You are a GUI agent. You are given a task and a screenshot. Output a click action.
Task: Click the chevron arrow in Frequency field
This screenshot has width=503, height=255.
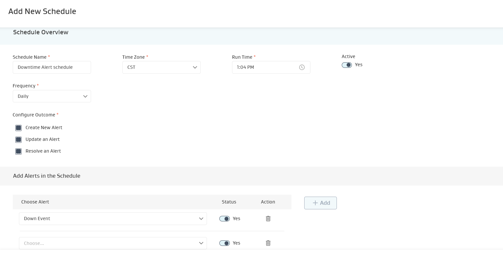(85, 97)
